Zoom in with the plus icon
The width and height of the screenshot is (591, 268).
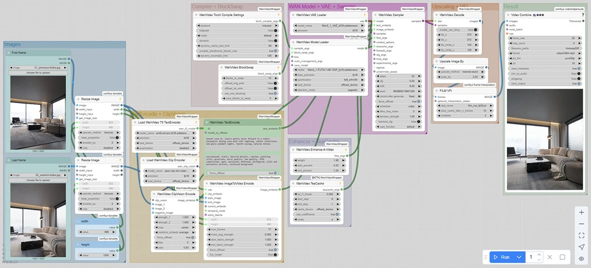click(x=581, y=213)
